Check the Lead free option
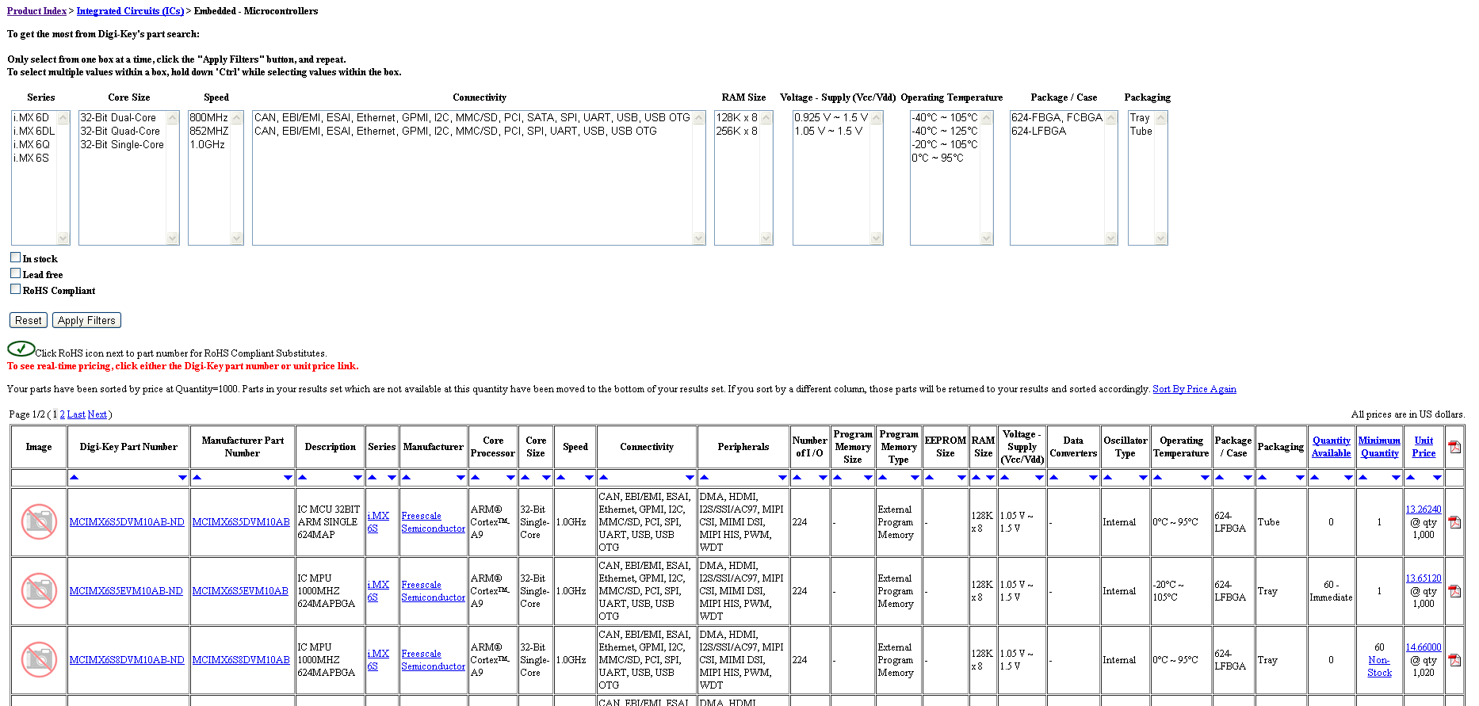This screenshot has width=1479, height=706. [x=15, y=273]
